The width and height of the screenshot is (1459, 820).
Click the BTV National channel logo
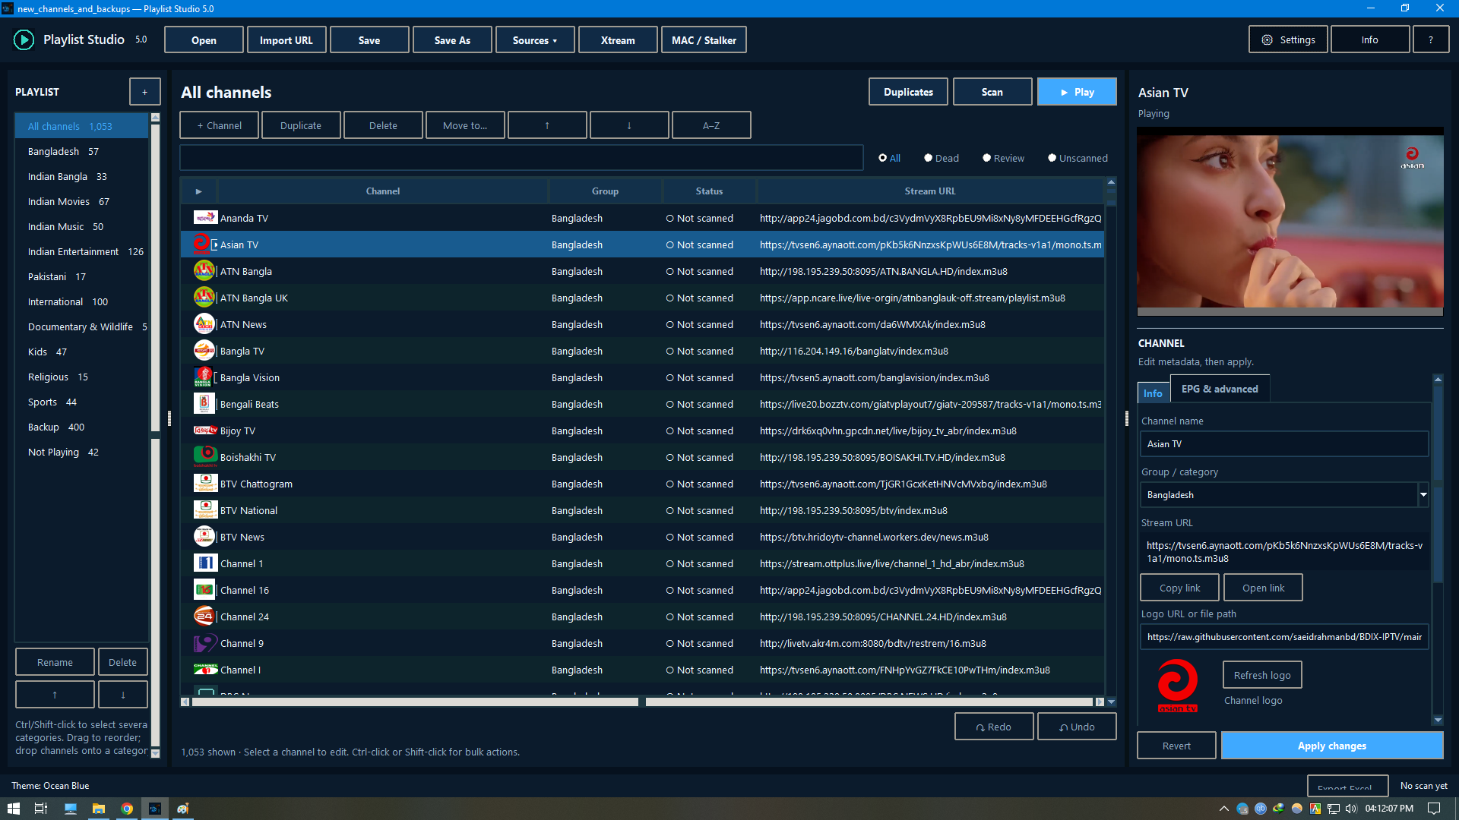204,510
